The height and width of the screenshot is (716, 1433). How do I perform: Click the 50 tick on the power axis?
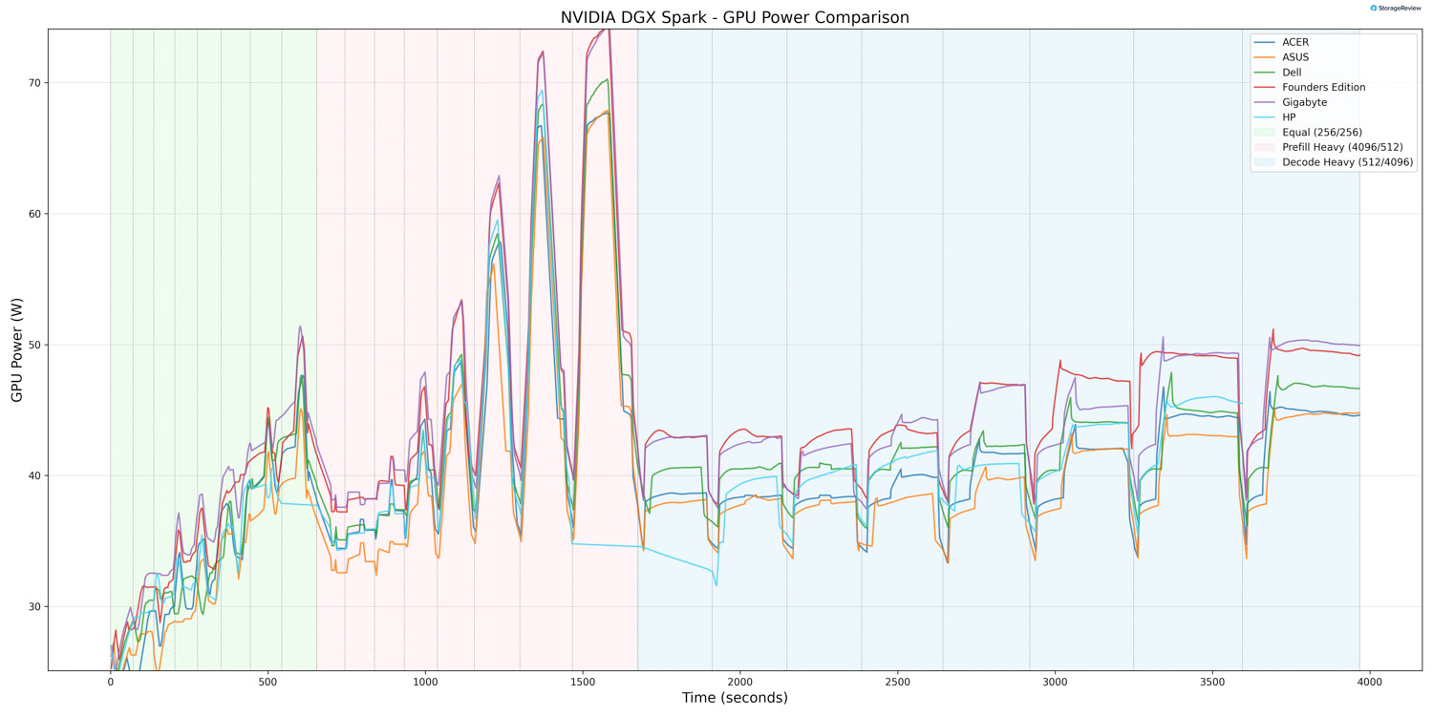35,345
